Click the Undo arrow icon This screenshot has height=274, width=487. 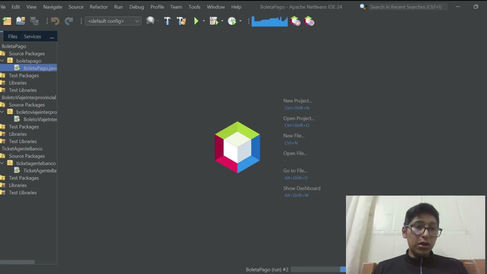point(55,21)
